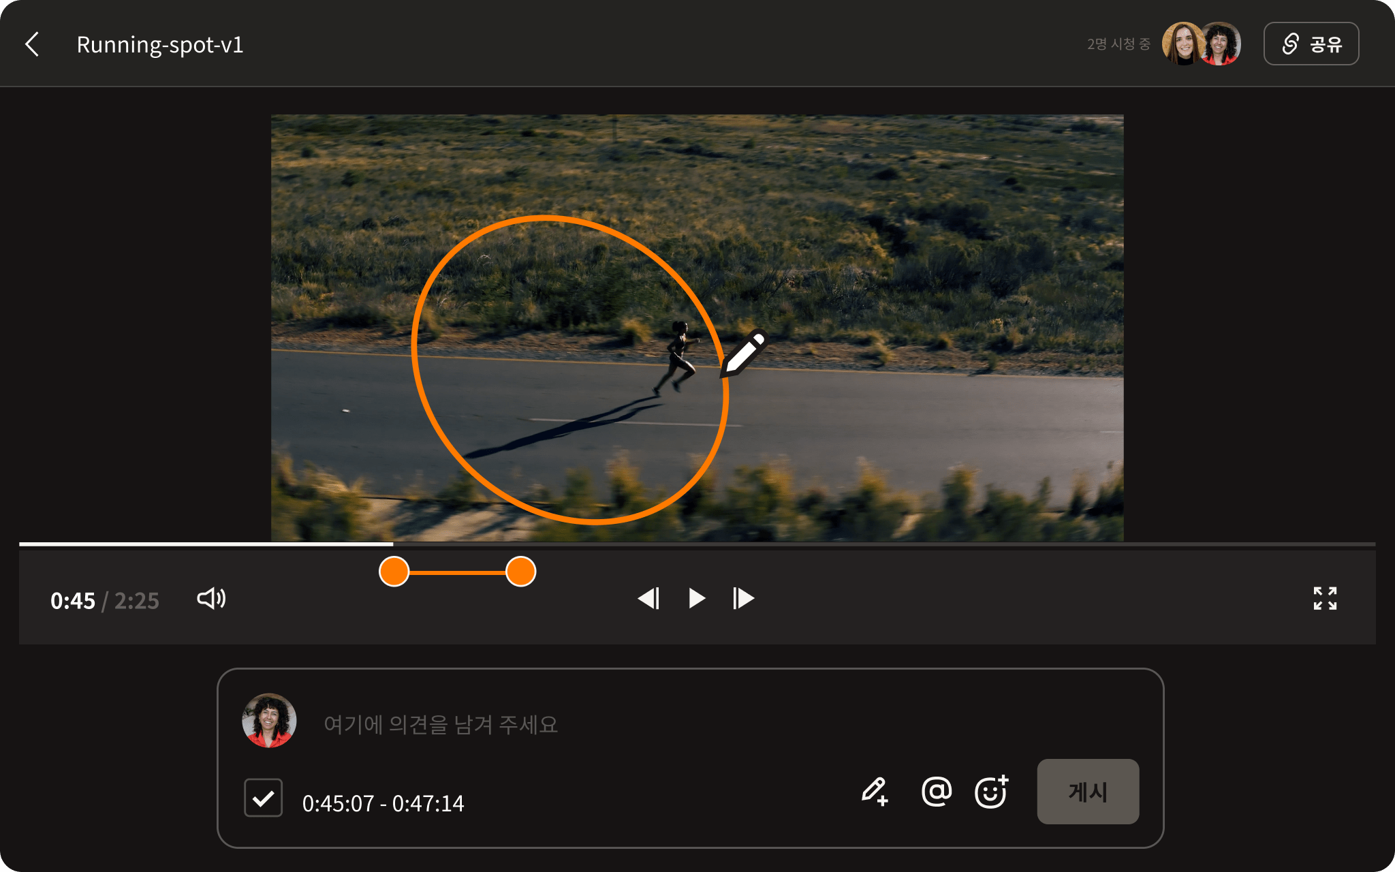The width and height of the screenshot is (1395, 872).
Task: Select the left orange range handle
Action: (x=394, y=572)
